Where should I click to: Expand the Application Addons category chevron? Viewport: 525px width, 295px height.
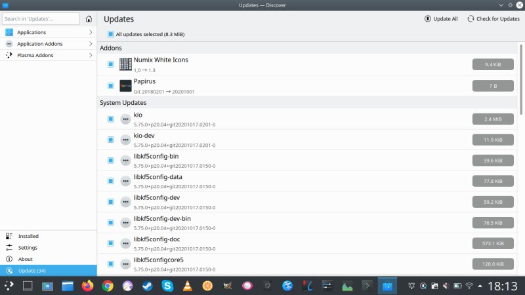click(91, 44)
